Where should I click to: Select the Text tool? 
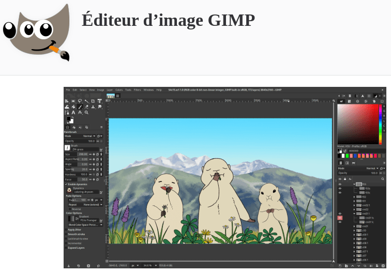pyautogui.click(x=73, y=112)
